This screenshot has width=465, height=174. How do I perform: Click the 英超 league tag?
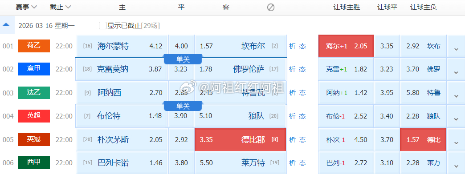coord(34,116)
